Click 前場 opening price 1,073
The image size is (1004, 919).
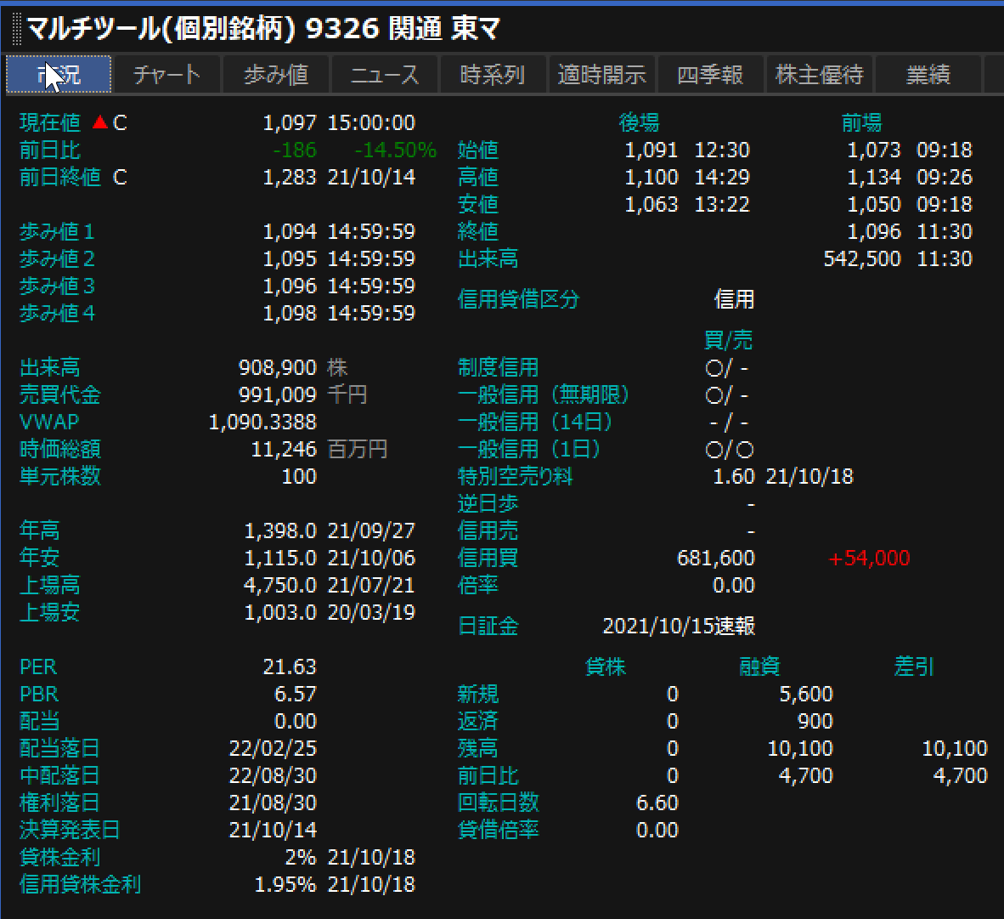[874, 150]
